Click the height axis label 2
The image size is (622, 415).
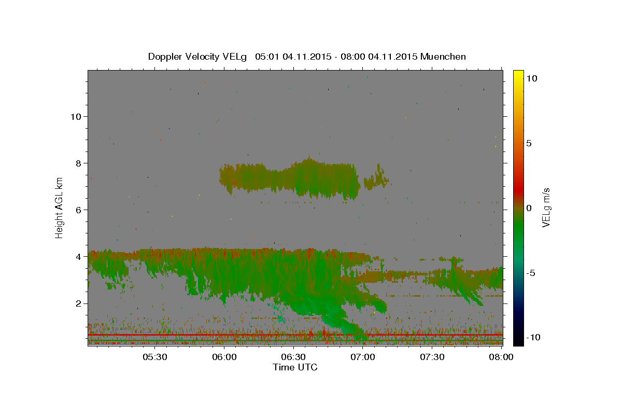coord(78,303)
